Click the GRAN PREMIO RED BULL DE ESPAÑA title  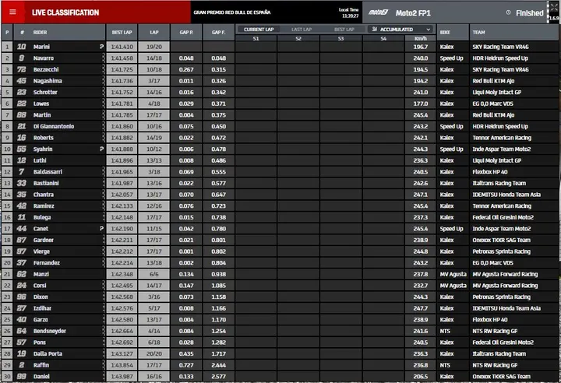(232, 12)
